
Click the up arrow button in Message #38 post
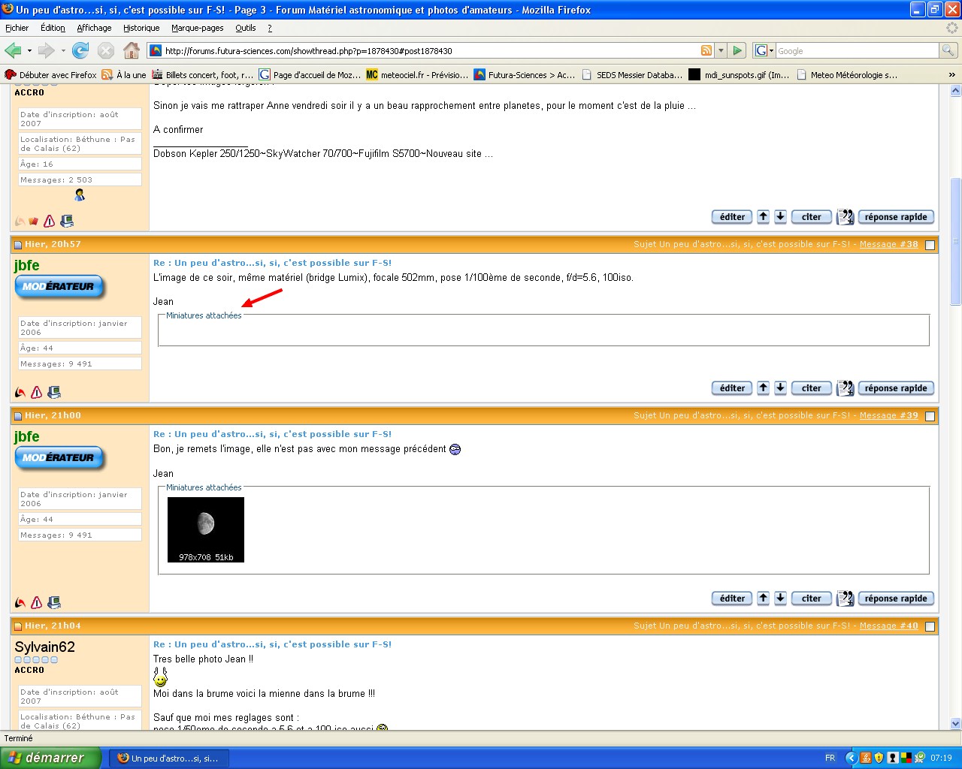763,388
